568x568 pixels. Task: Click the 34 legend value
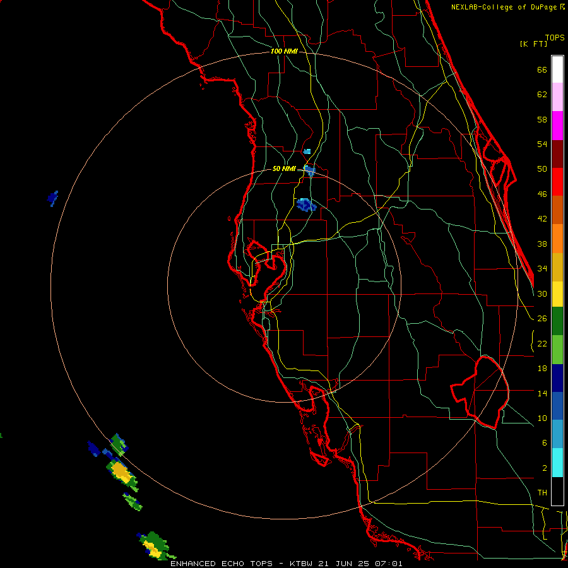[x=542, y=269]
